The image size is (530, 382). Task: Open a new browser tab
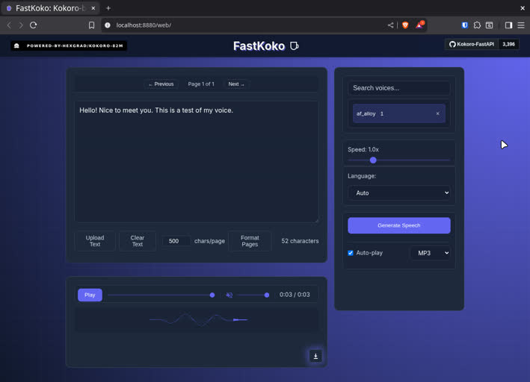(108, 8)
